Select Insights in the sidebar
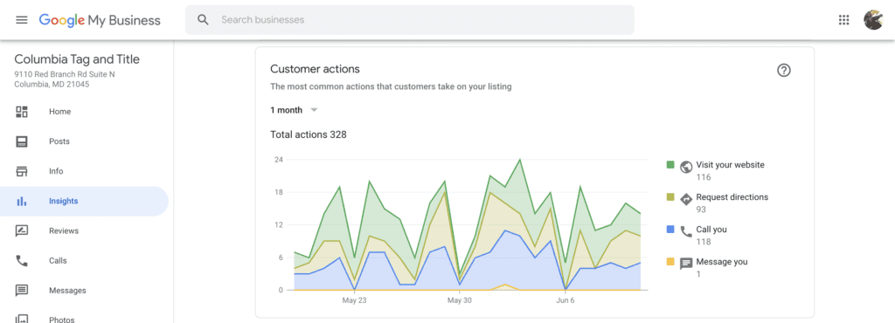Image resolution: width=895 pixels, height=323 pixels. 85,201
